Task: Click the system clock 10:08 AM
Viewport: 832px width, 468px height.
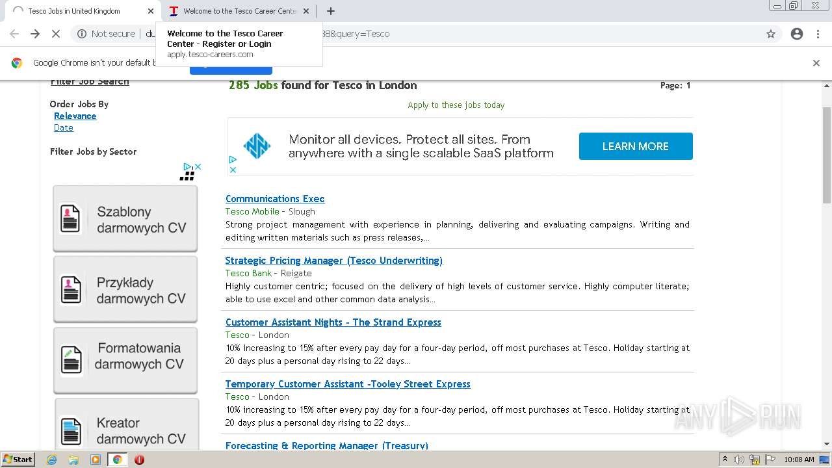Action: point(799,460)
